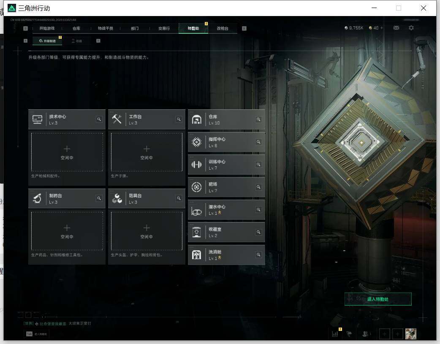The height and width of the screenshot is (344, 440).
Task: Inspect 洗消舱 with the magnifier
Action: 258,255
